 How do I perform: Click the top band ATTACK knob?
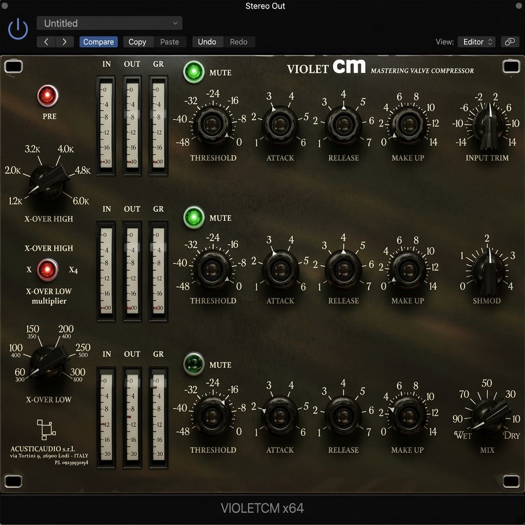[x=280, y=125]
